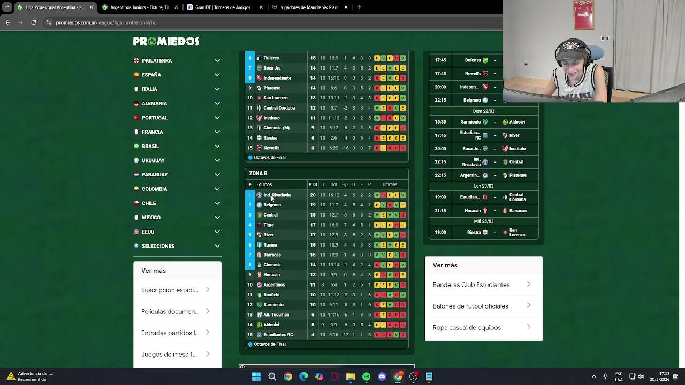Close the Liga Profesional Argentina tab
This screenshot has height=385, width=685.
pos(91,7)
